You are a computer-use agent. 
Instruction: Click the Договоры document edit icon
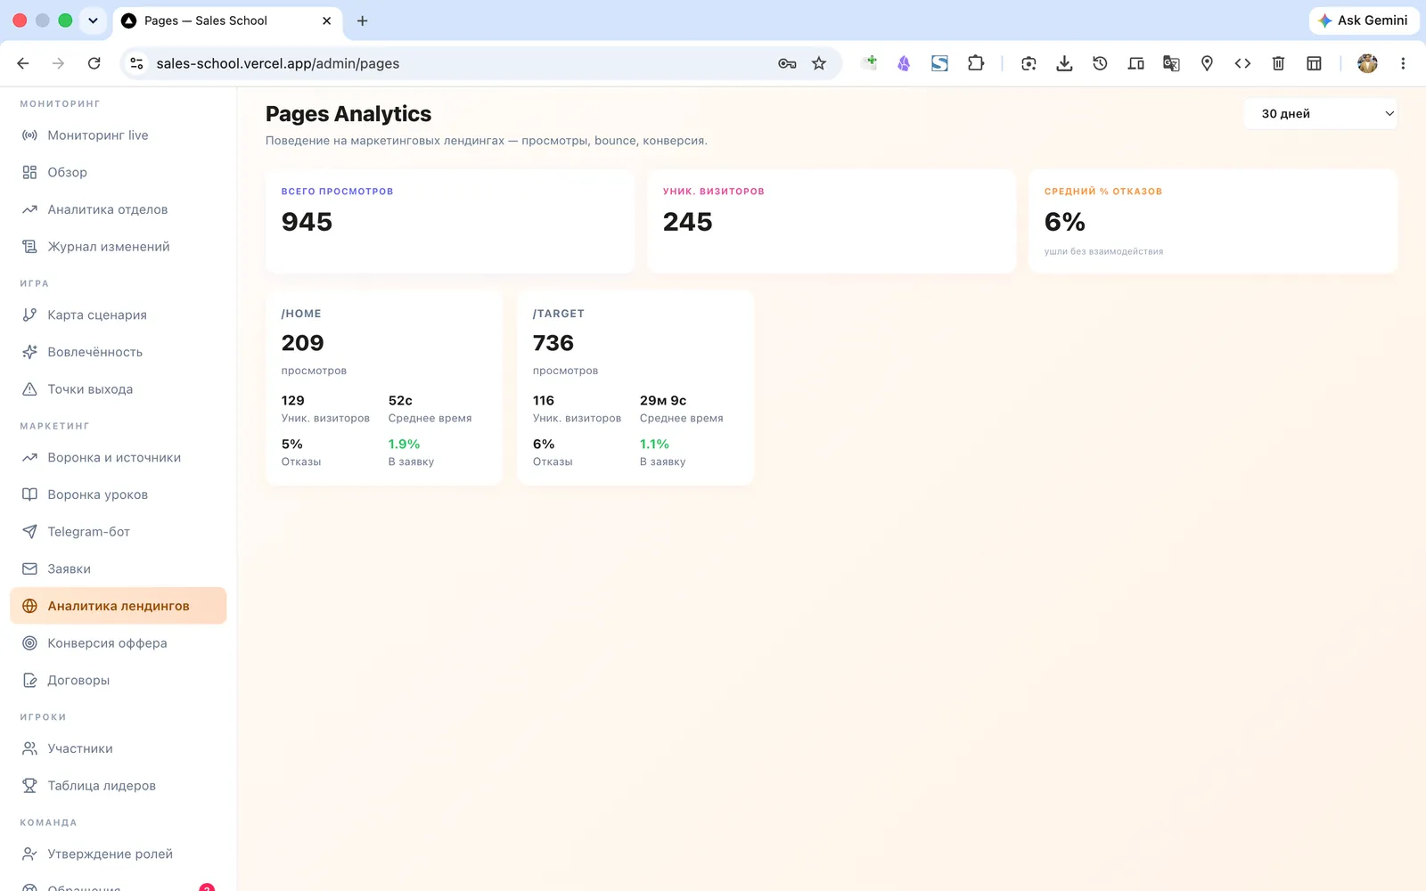click(x=29, y=681)
